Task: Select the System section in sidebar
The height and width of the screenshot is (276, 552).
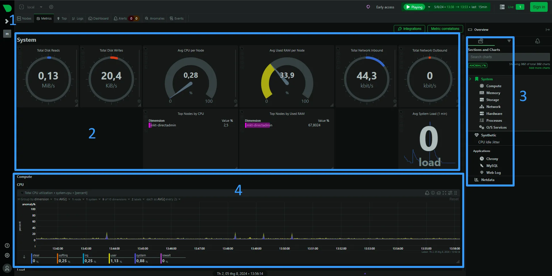Action: tap(487, 79)
